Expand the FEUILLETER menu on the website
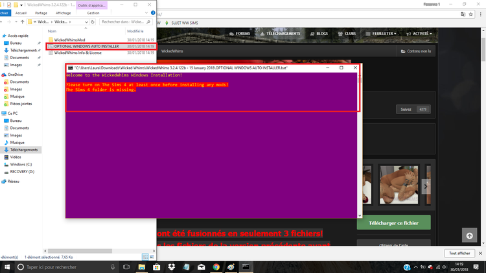 [x=381, y=34]
